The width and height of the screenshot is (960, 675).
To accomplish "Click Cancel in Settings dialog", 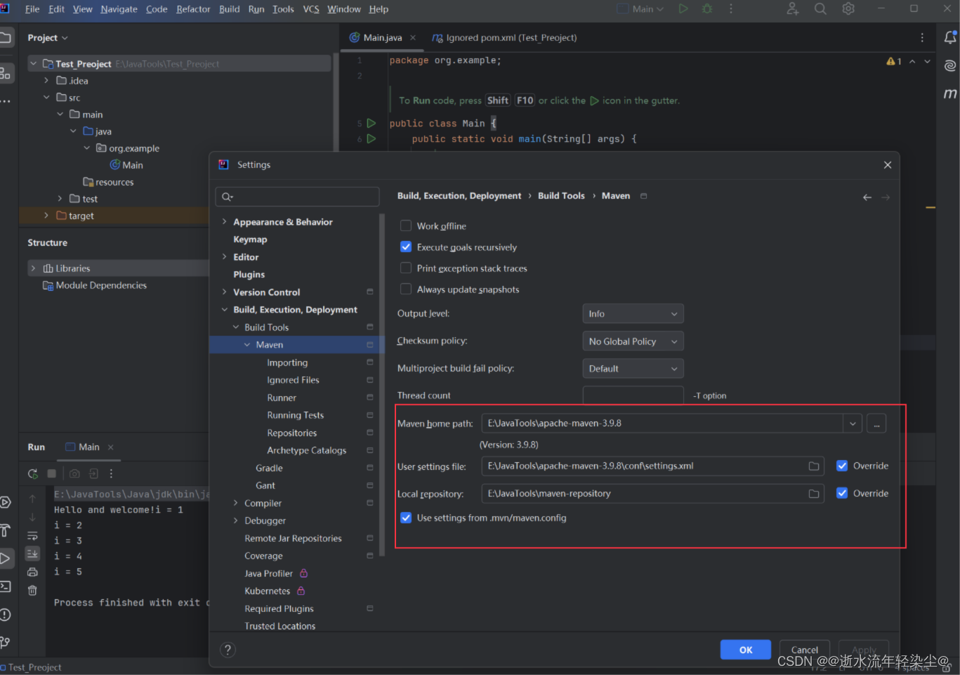I will click(805, 650).
